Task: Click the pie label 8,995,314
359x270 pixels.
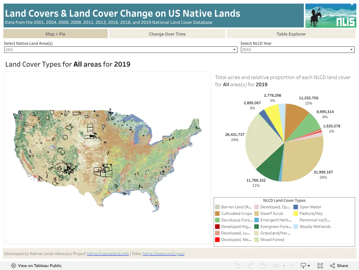Action: click(x=325, y=112)
